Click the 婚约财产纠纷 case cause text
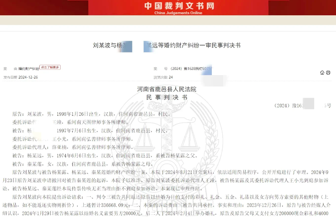 pos(29,69)
